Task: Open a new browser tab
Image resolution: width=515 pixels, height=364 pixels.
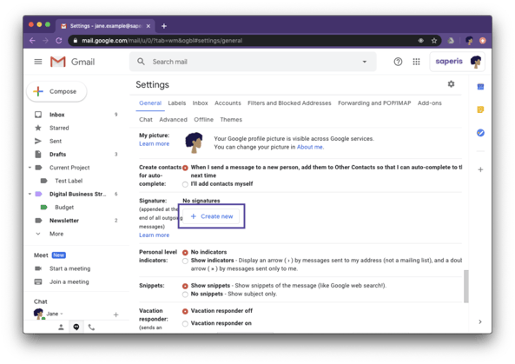Action: click(164, 26)
